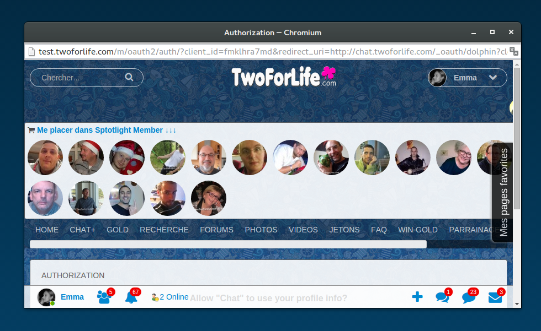
Task: Click the shopping cart icon beside Spotlight
Action: [x=31, y=130]
